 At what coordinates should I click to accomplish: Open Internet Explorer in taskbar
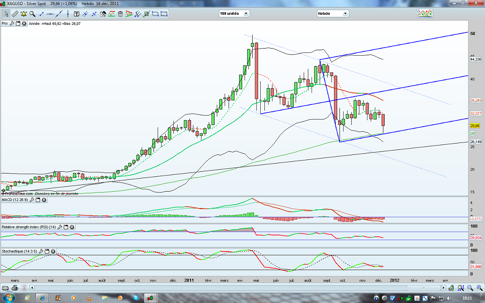(x=42, y=298)
